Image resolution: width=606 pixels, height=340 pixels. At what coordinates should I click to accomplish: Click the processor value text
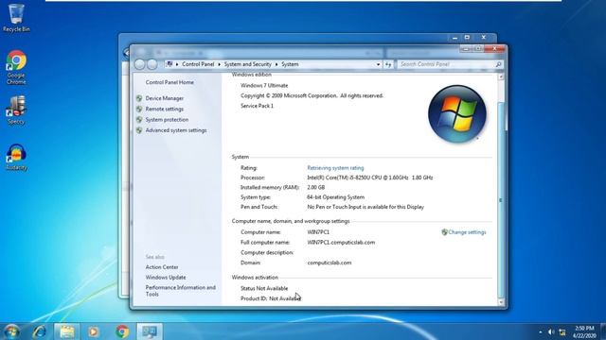[370, 178]
